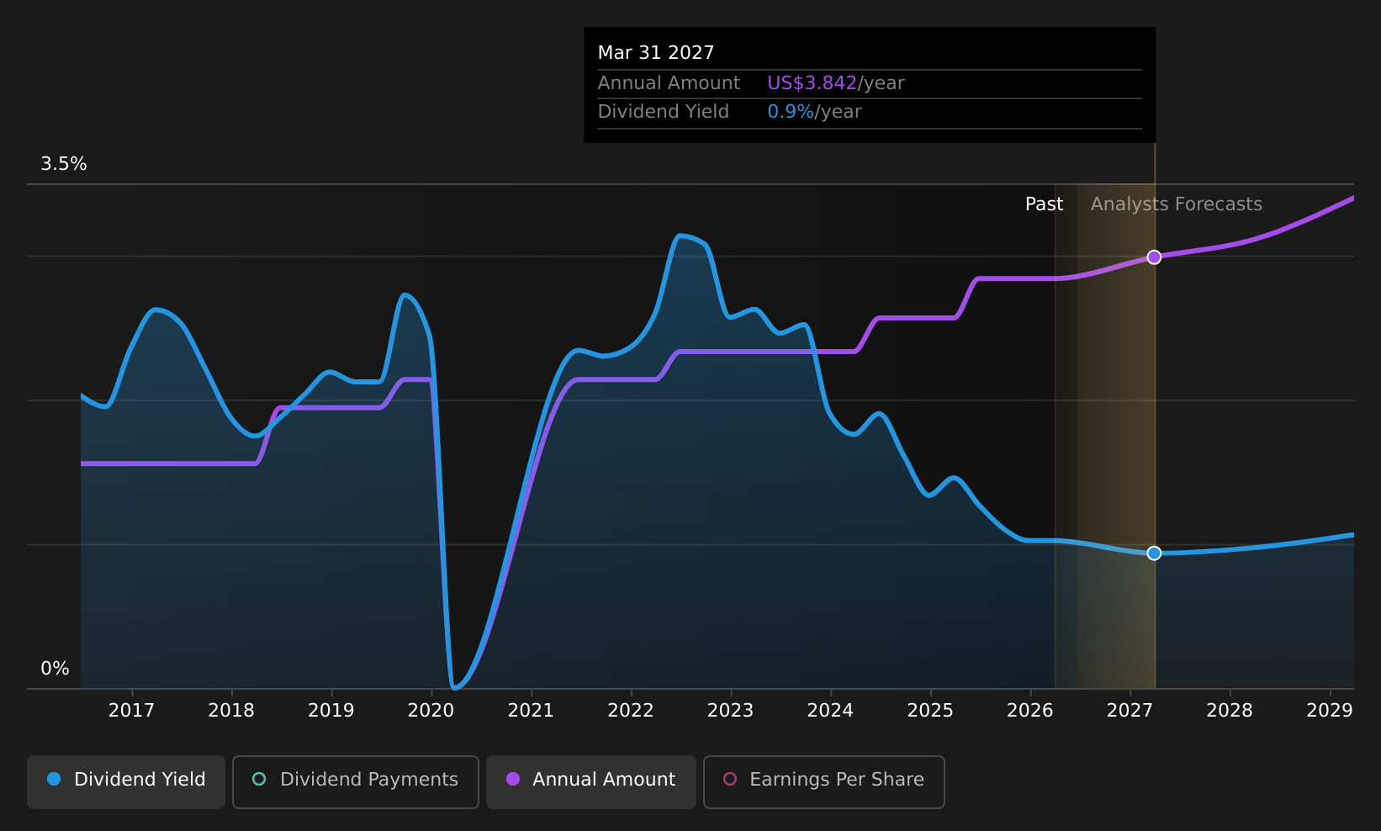Toggle the Annual Amount series
Screen dimensions: 1381x831
tap(591, 781)
